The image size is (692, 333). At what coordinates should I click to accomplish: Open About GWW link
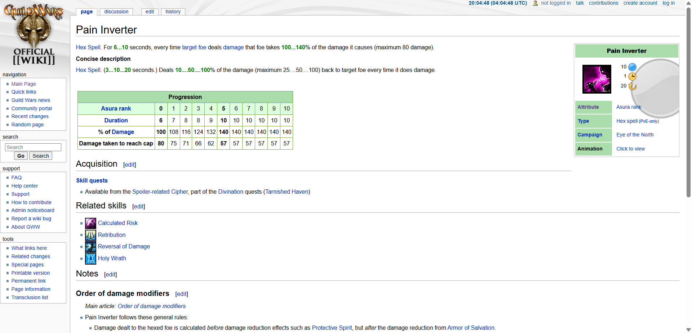point(26,227)
